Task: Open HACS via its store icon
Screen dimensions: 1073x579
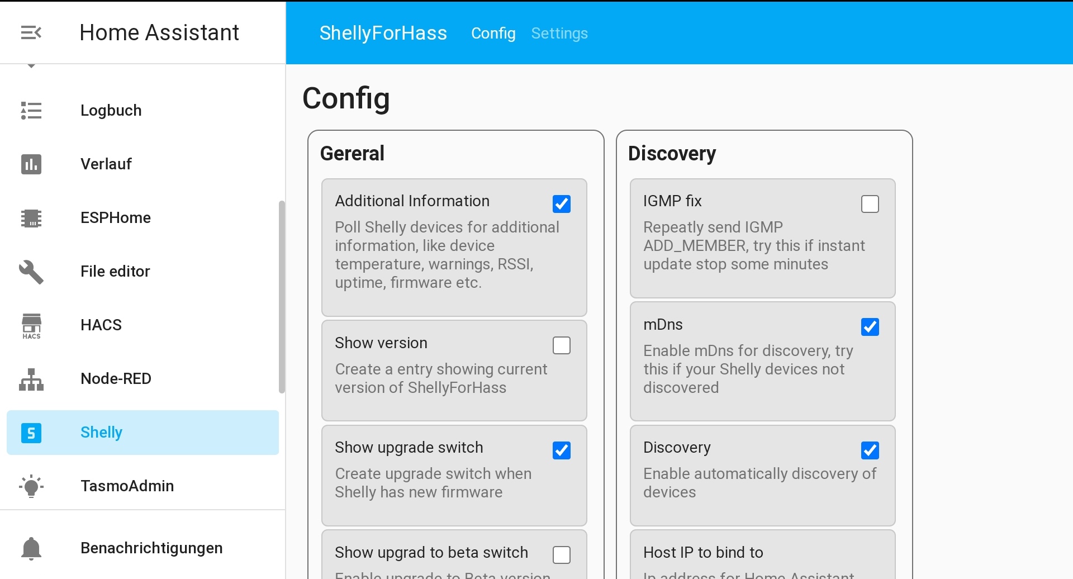Action: click(x=31, y=325)
